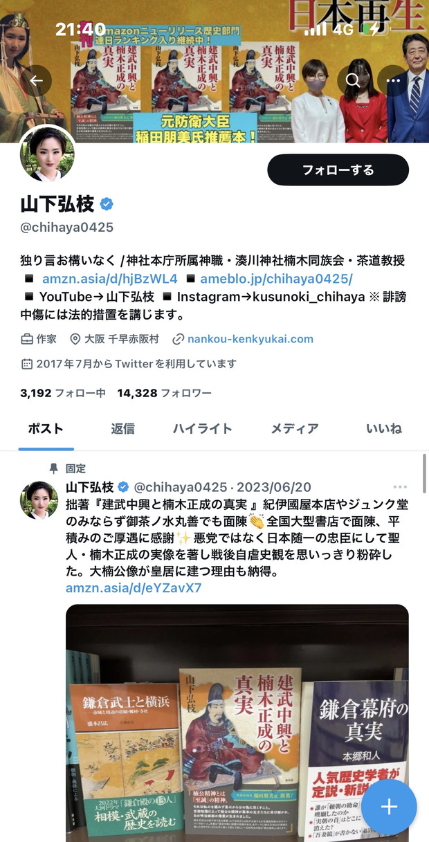Viewport: 429px width, 842px height.
Task: Open the ameblo.jp/chihaya0425/ link
Action: point(277,279)
